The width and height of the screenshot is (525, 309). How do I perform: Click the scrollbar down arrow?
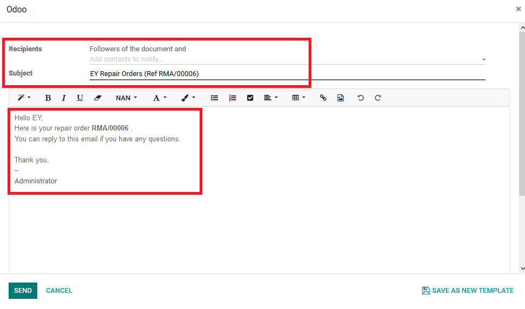click(522, 269)
